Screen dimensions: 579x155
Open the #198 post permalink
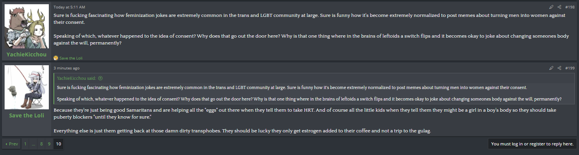click(570, 7)
